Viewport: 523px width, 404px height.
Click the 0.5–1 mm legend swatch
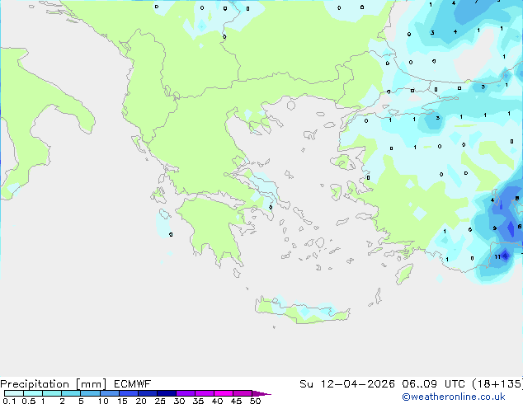point(33,393)
